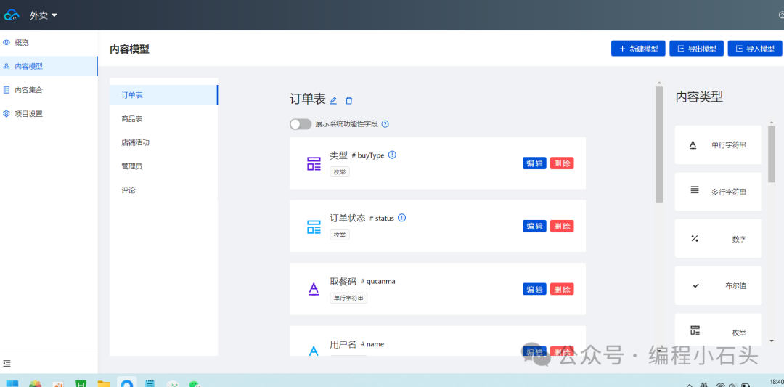Open WeChat from the taskbar

click(x=195, y=383)
